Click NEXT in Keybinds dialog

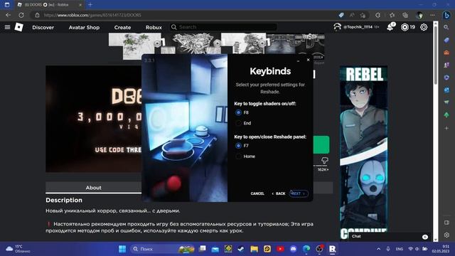pos(298,193)
